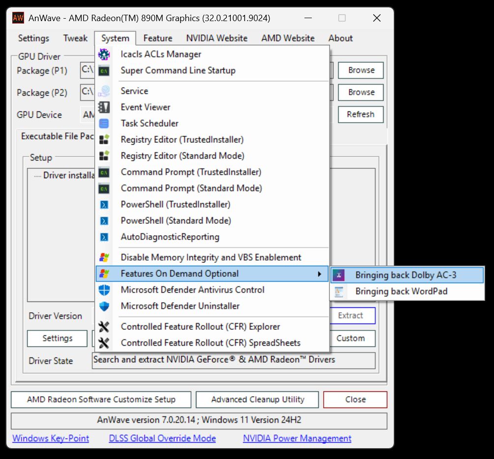Click the PowerShell (TrustedInstaller) icon
Viewport: 494px width, 459px height.
click(104, 205)
